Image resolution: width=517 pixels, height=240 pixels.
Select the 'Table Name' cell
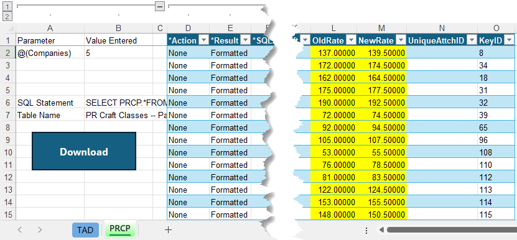tap(50, 115)
